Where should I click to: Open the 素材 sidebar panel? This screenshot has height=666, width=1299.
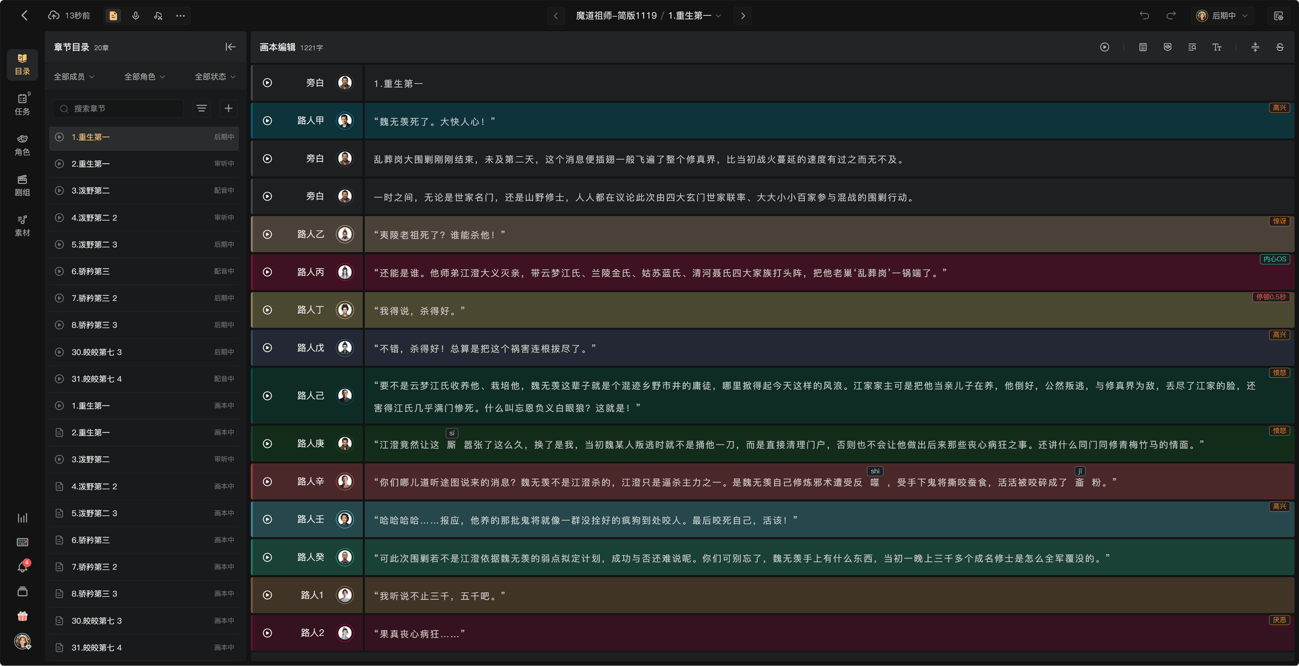pos(22,225)
